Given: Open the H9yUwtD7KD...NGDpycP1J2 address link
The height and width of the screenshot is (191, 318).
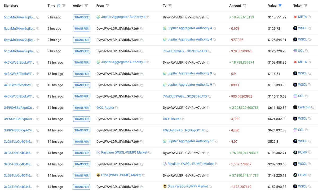Looking at the screenshot, I should click(x=184, y=130).
